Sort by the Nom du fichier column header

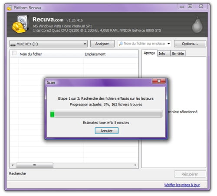pyautogui.click(x=50, y=54)
